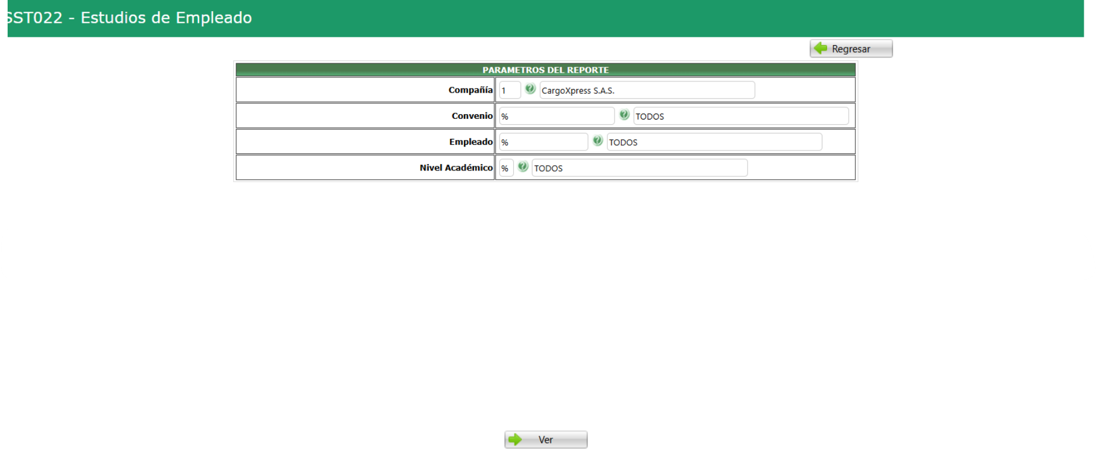Screen dimensions: 1096x461
Task: Click the PARAMETROS DEL REPORTE header
Action: [545, 70]
